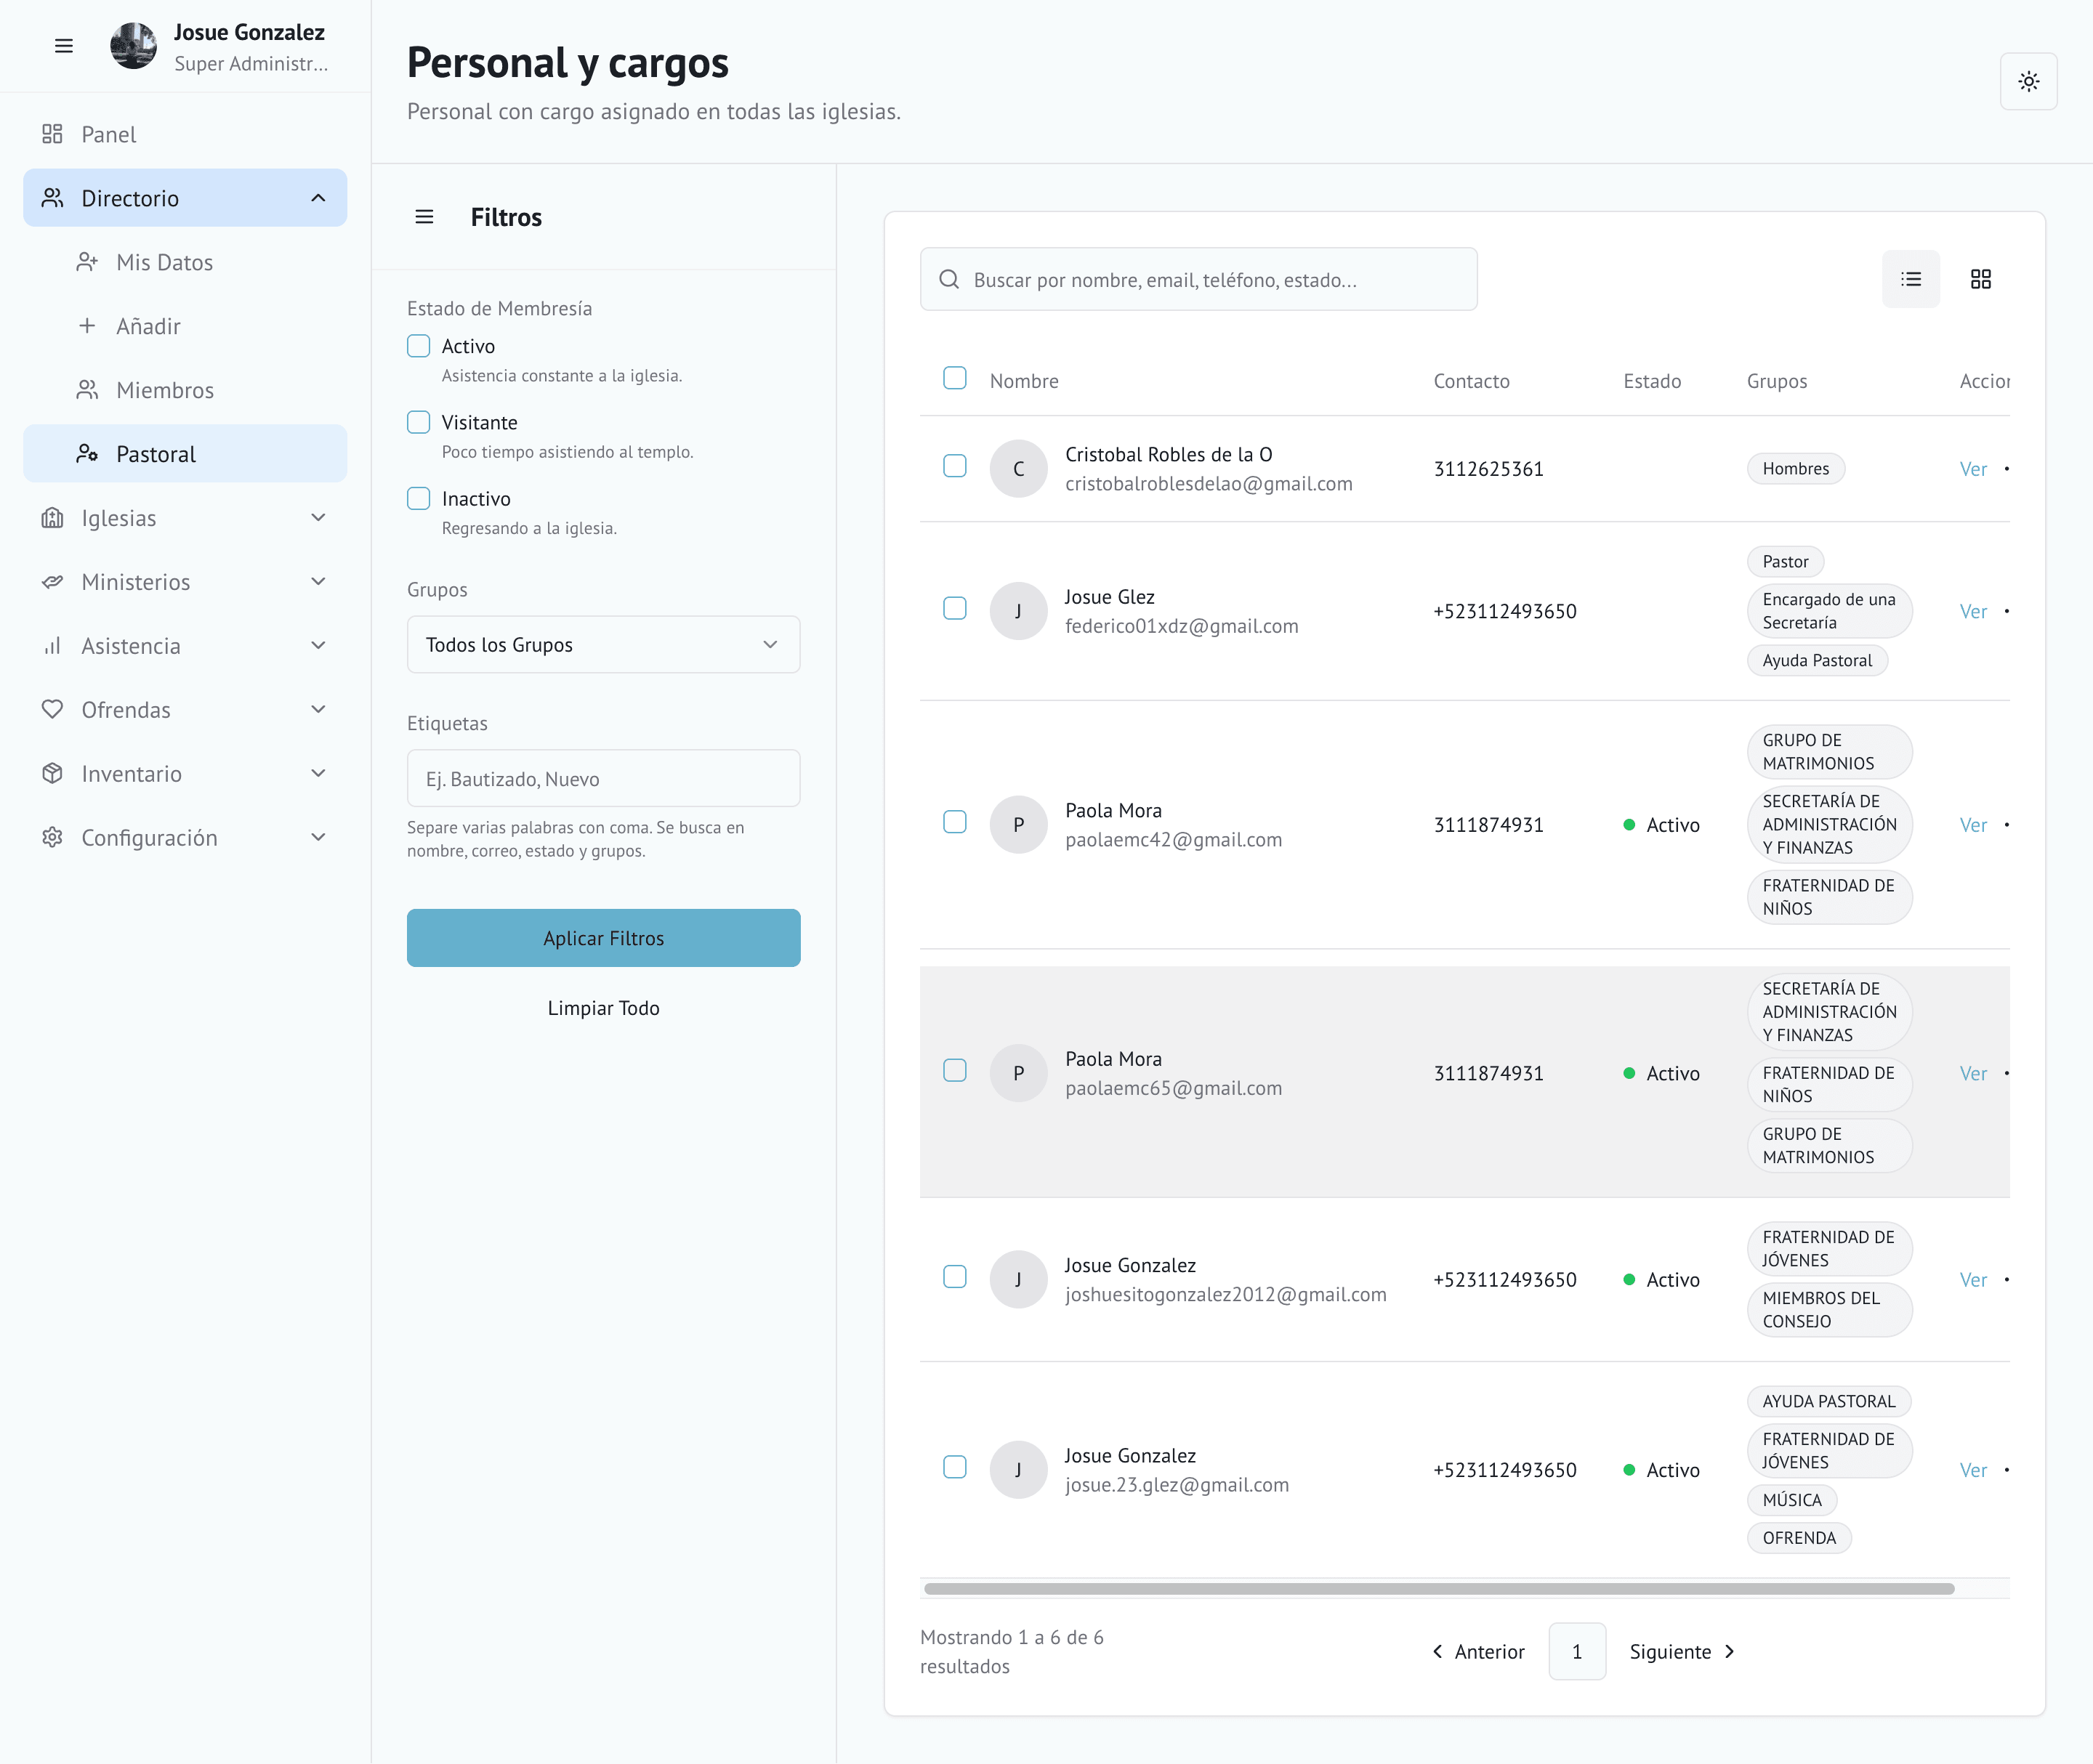The image size is (2093, 1764).
Task: Expand the Ministerios menu chevron
Action: [318, 582]
